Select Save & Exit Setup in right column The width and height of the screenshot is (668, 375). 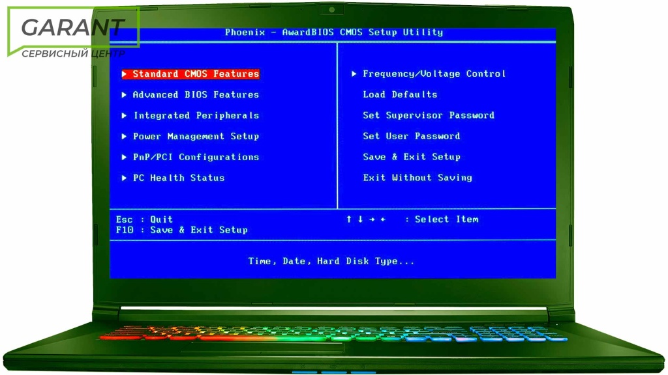click(412, 157)
